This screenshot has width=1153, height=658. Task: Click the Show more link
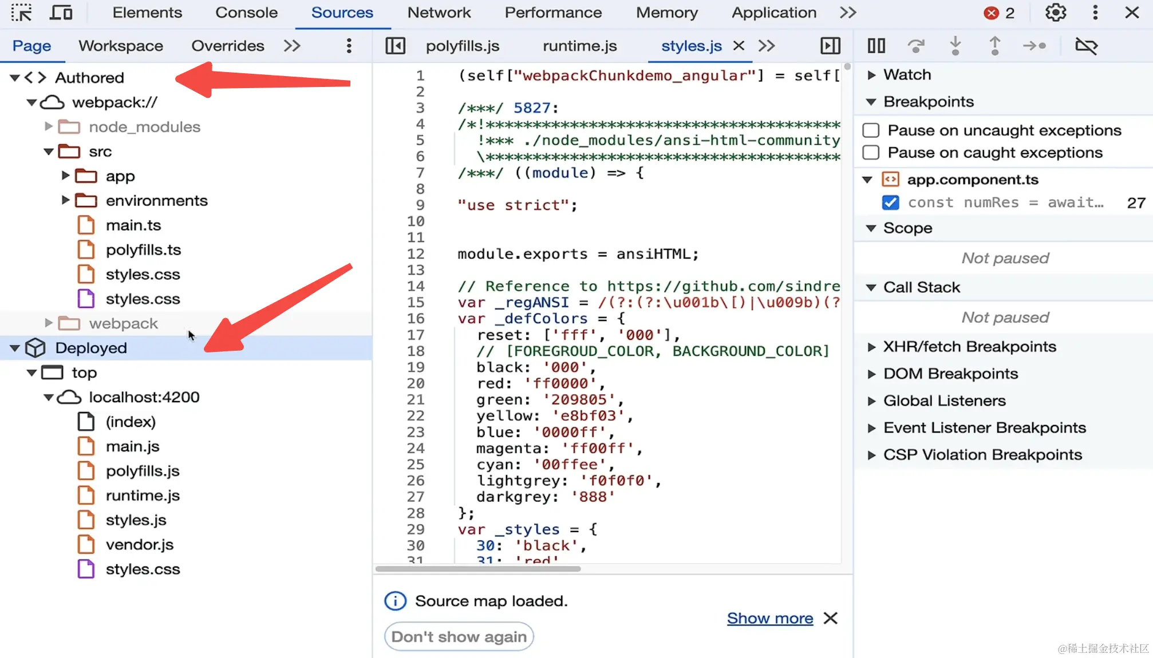pyautogui.click(x=769, y=618)
